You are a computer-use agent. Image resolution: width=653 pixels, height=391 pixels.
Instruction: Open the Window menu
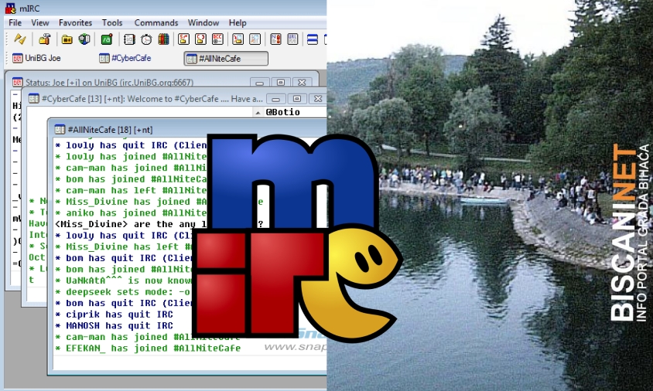pyautogui.click(x=203, y=23)
